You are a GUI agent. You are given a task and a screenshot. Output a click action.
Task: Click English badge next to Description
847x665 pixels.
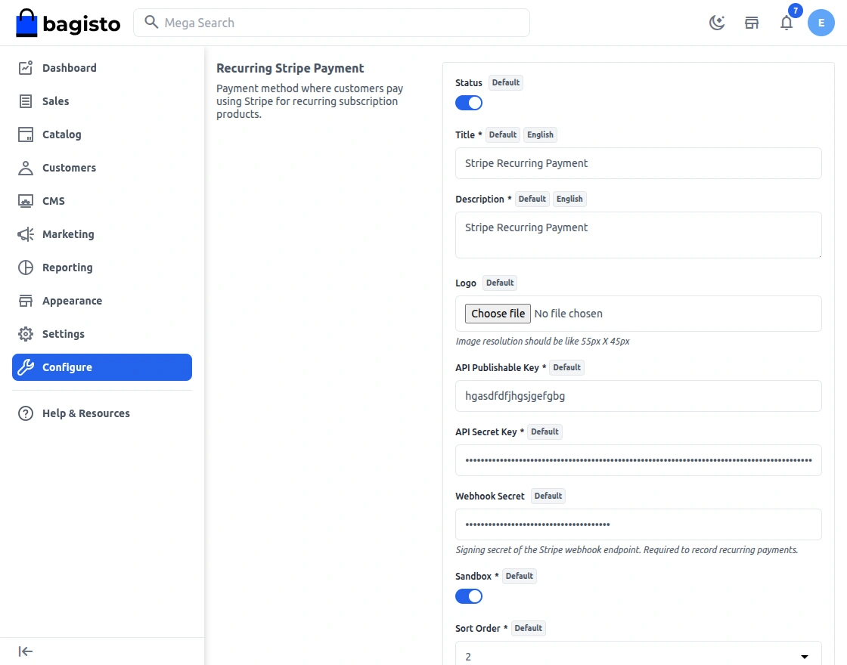(569, 199)
